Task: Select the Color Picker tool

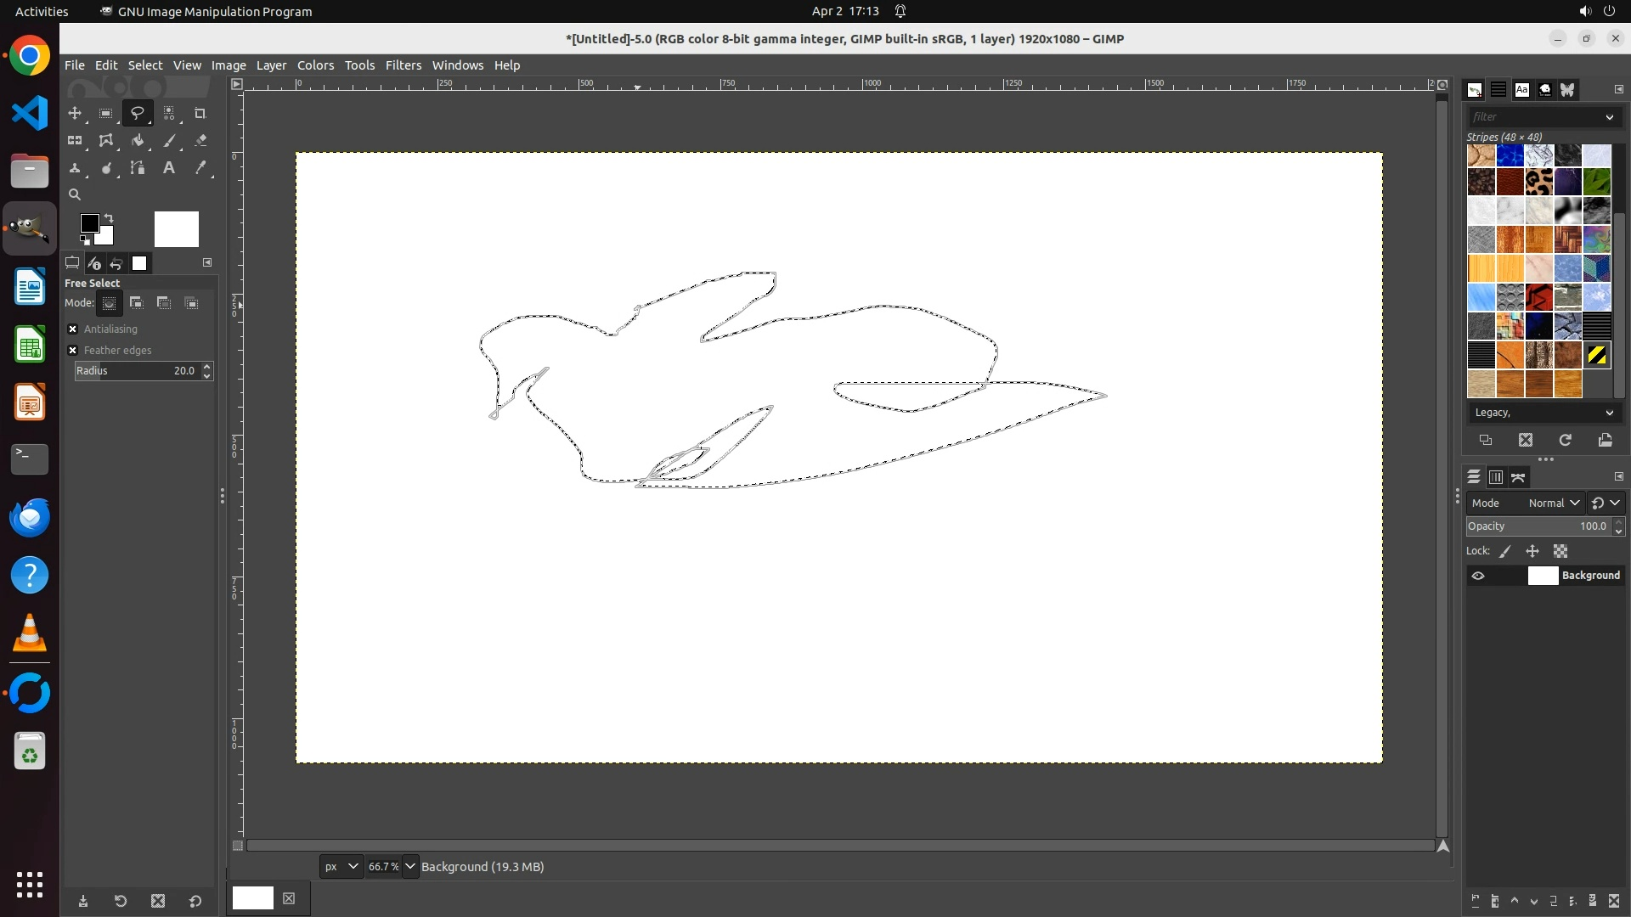Action: (200, 168)
